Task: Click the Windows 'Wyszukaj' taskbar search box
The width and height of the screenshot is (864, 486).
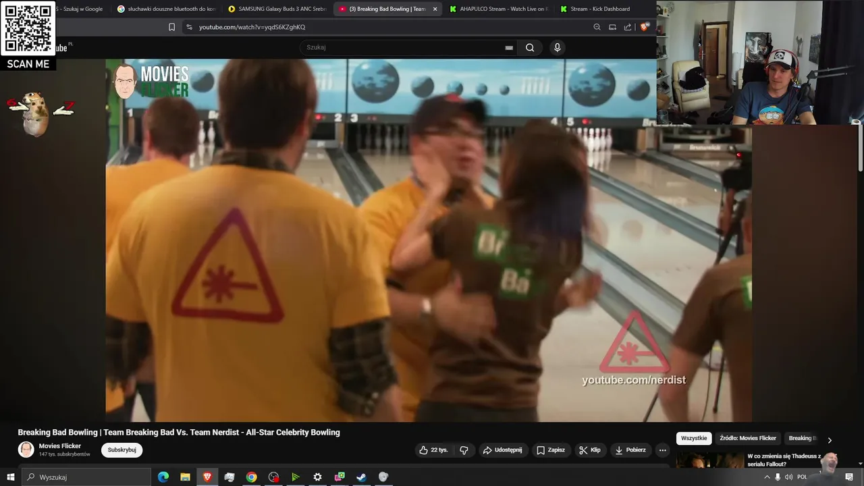Action: pos(86,477)
